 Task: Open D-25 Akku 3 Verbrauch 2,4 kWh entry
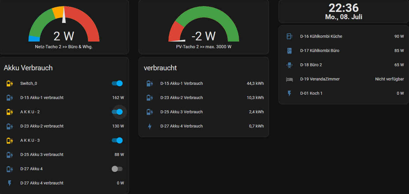pos(204,112)
